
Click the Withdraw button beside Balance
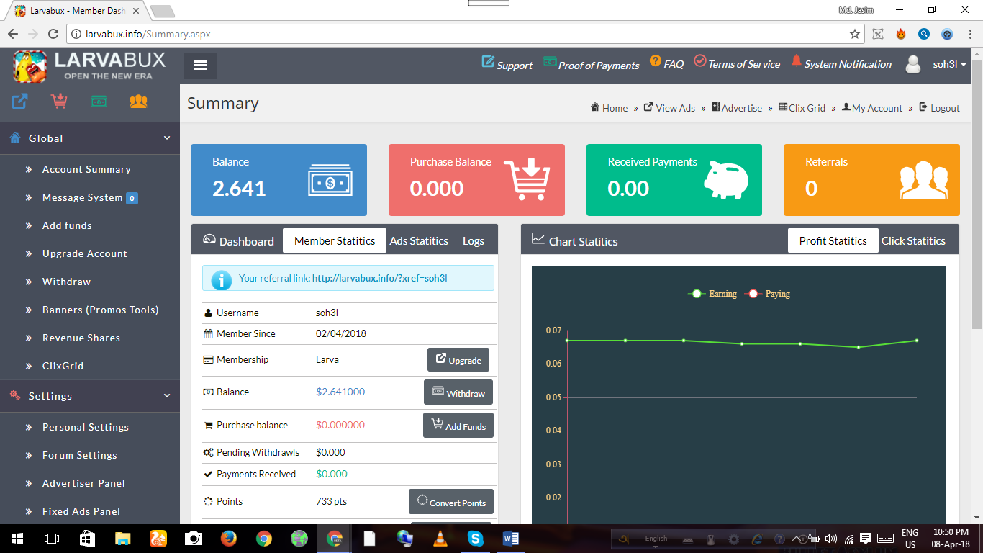[458, 393]
